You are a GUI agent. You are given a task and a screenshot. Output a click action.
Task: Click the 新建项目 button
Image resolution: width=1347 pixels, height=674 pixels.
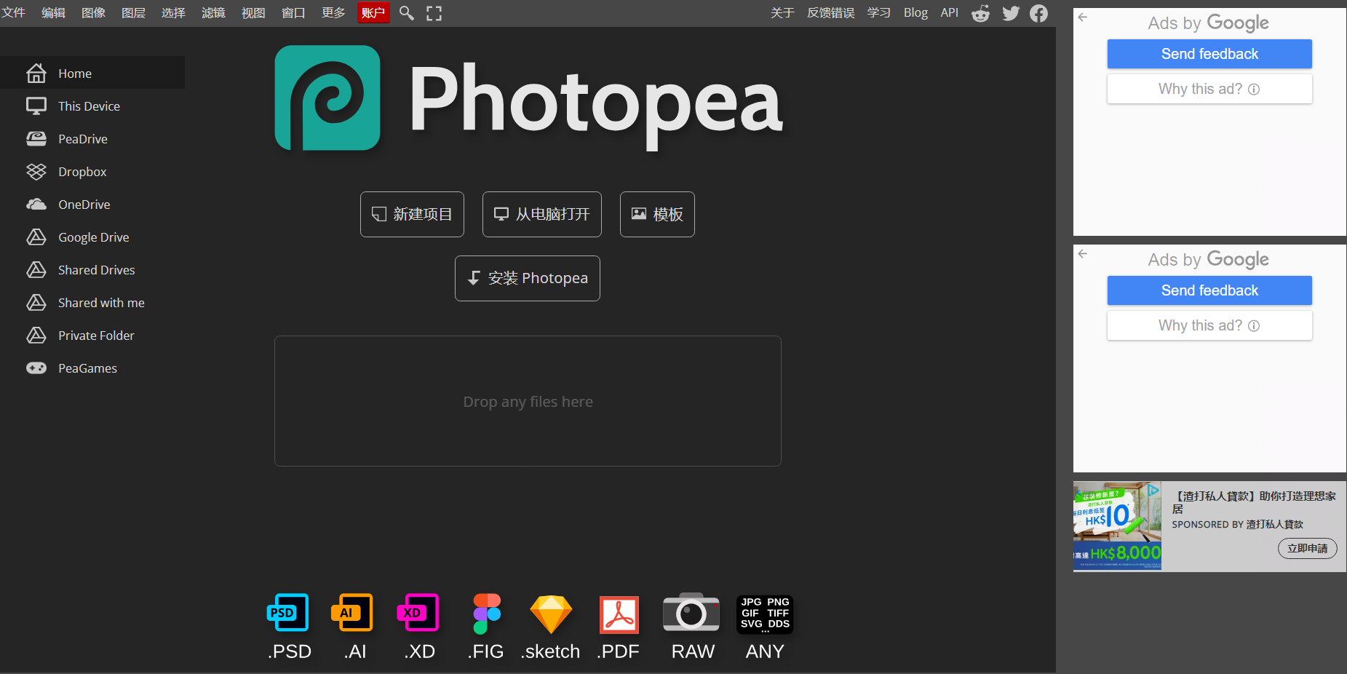pyautogui.click(x=412, y=214)
